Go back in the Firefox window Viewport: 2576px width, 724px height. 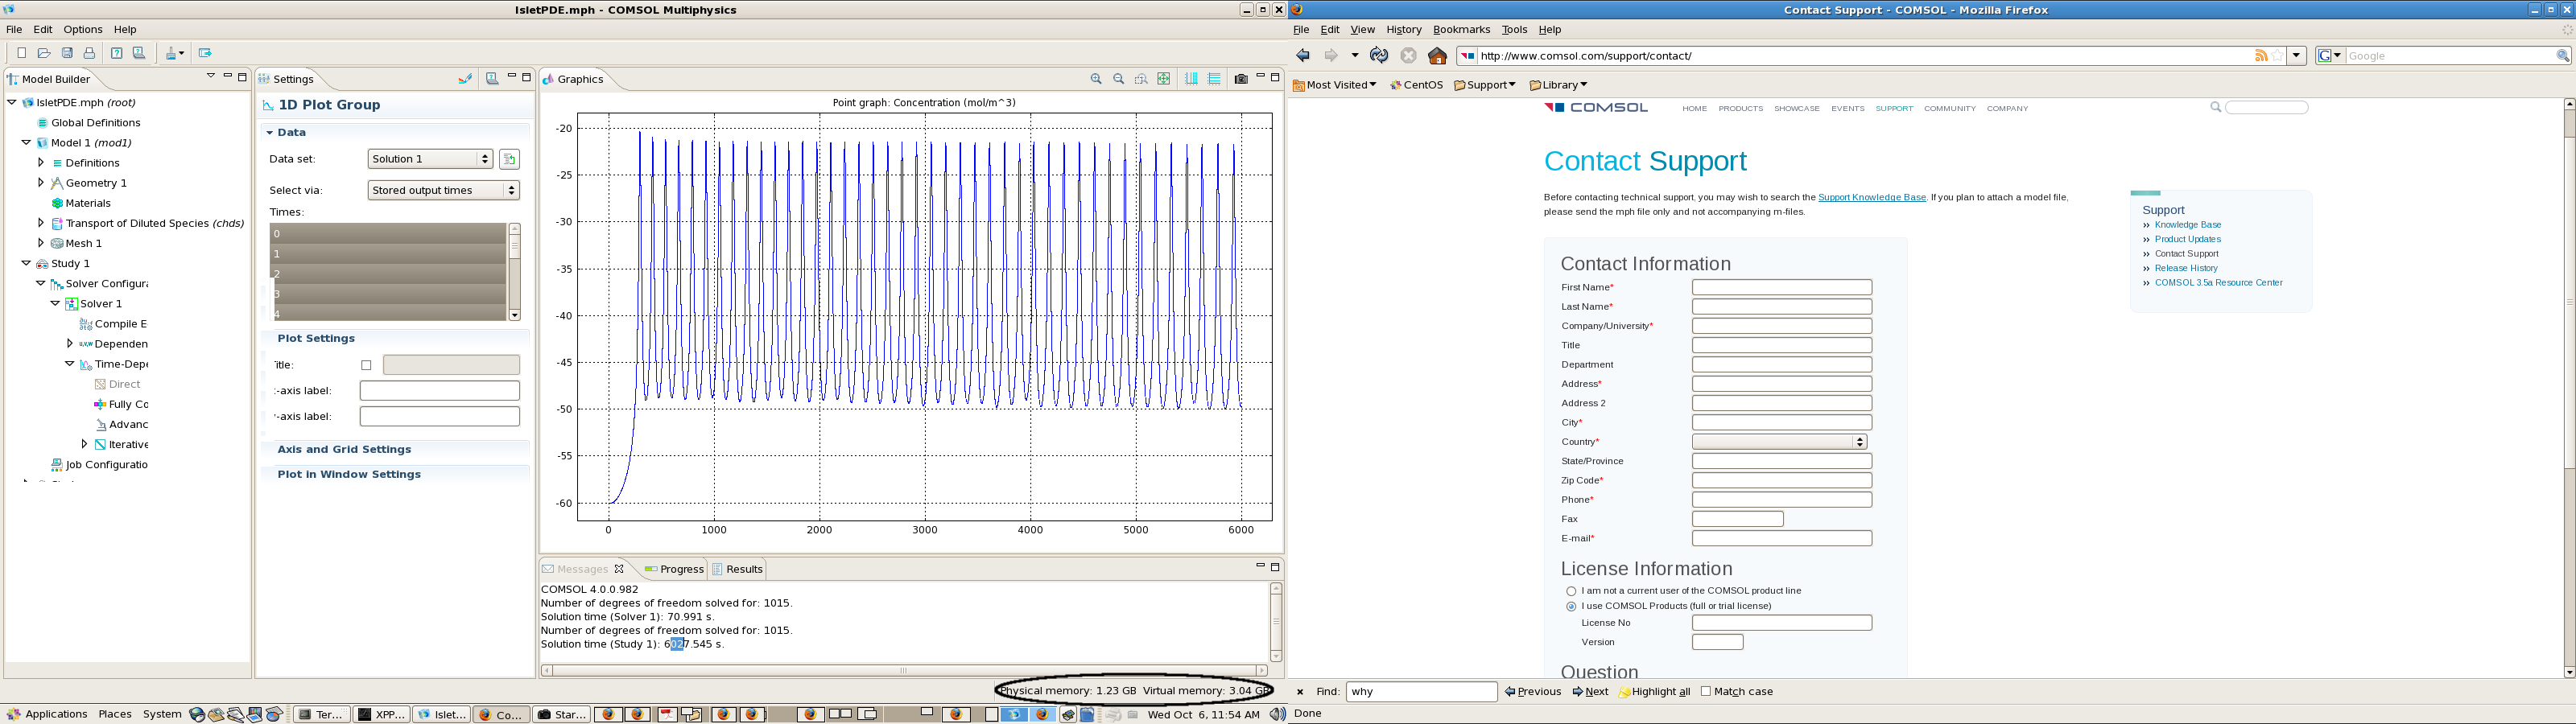tap(1303, 56)
